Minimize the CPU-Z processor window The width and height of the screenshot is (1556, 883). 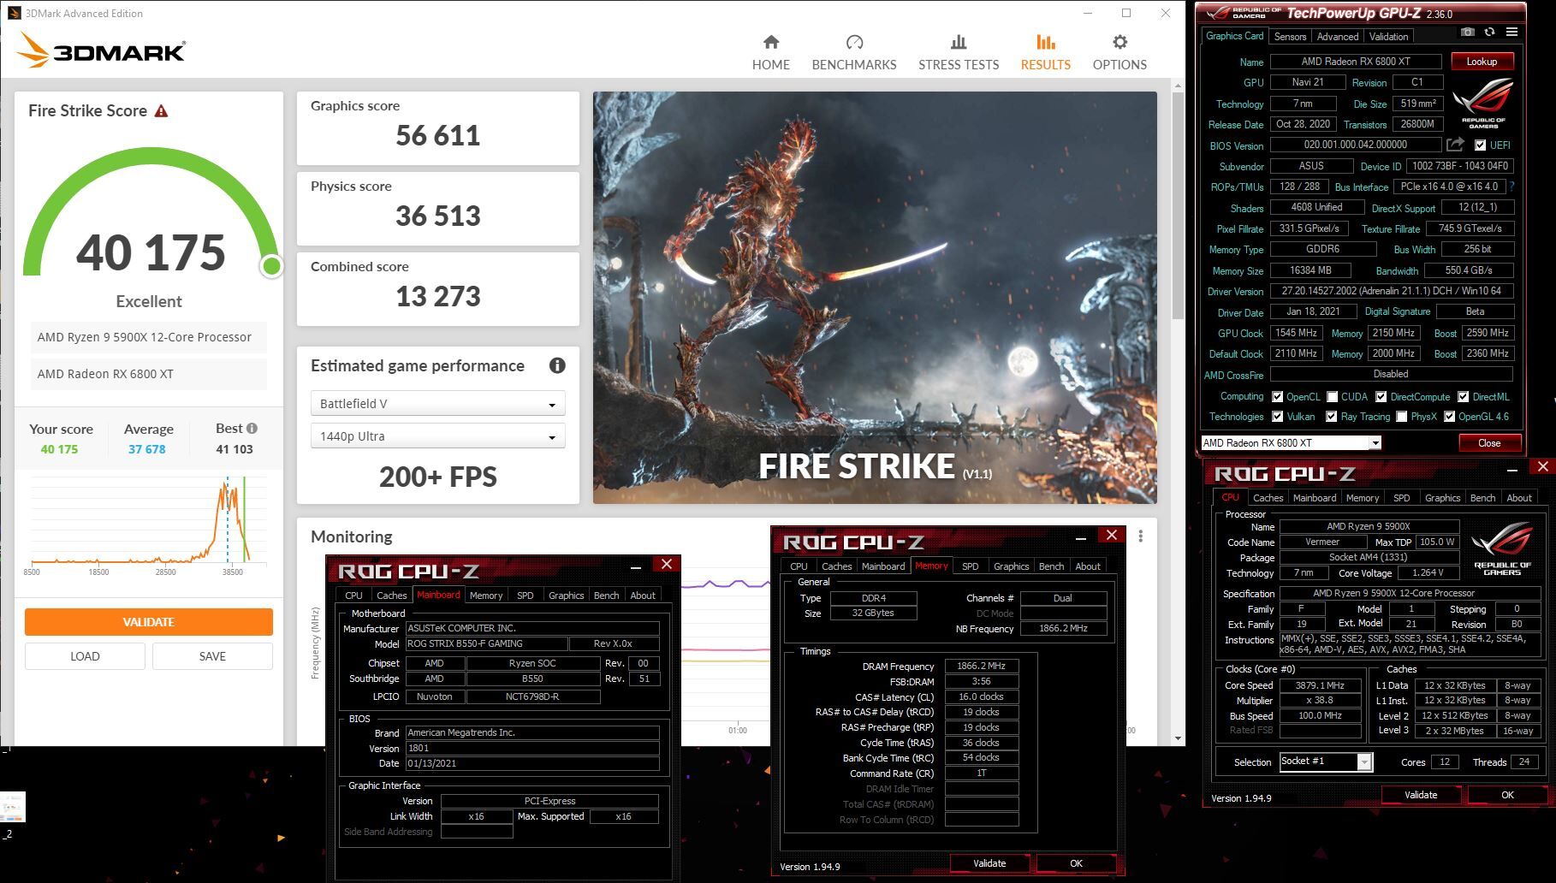click(1512, 469)
